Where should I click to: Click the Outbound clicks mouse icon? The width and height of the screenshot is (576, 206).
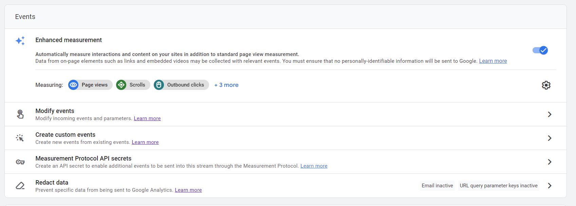[159, 85]
